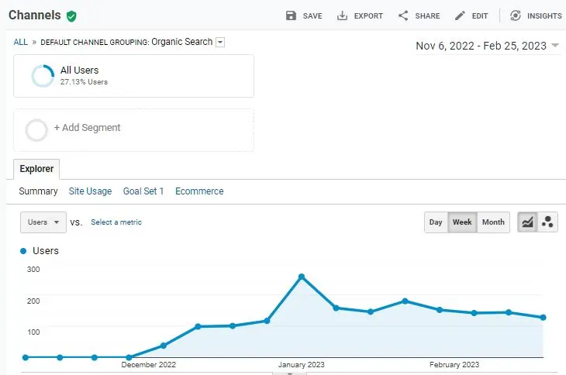Click the INSIGHTS button label
Screen dimensions: 566x375
pyautogui.click(x=544, y=15)
